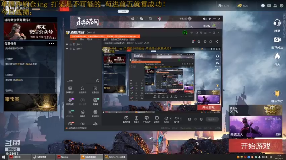Image resolution: width=286 pixels, height=160 pixels.
Task: Open the 精灵 headset icon in the game sidebar
Action: (x=277, y=23)
